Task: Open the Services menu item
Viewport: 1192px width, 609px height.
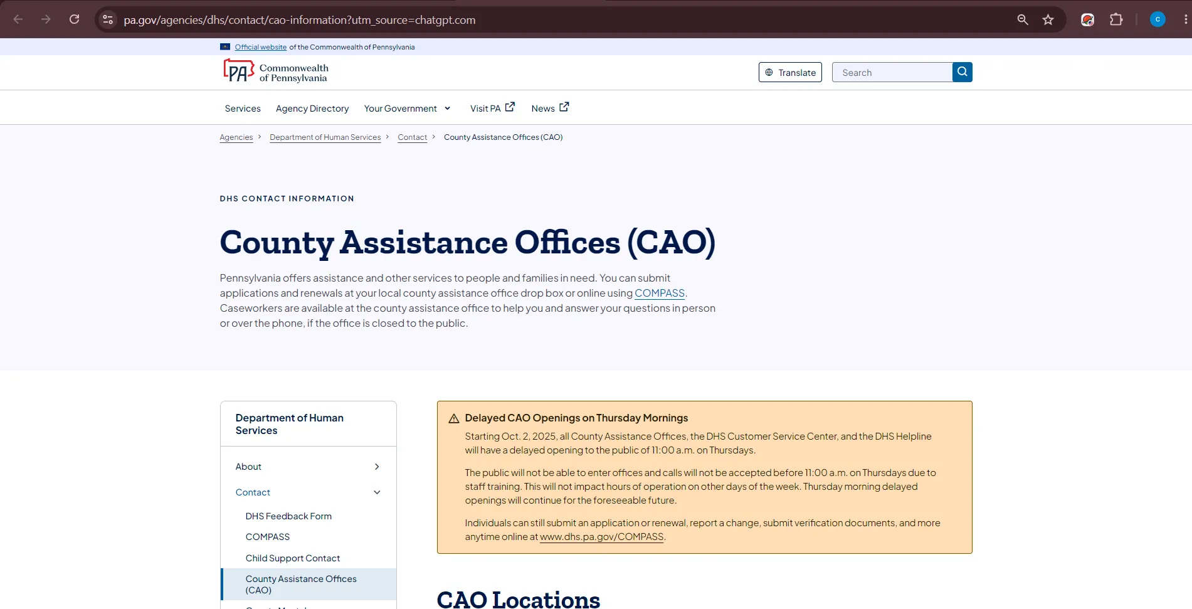Action: (243, 109)
